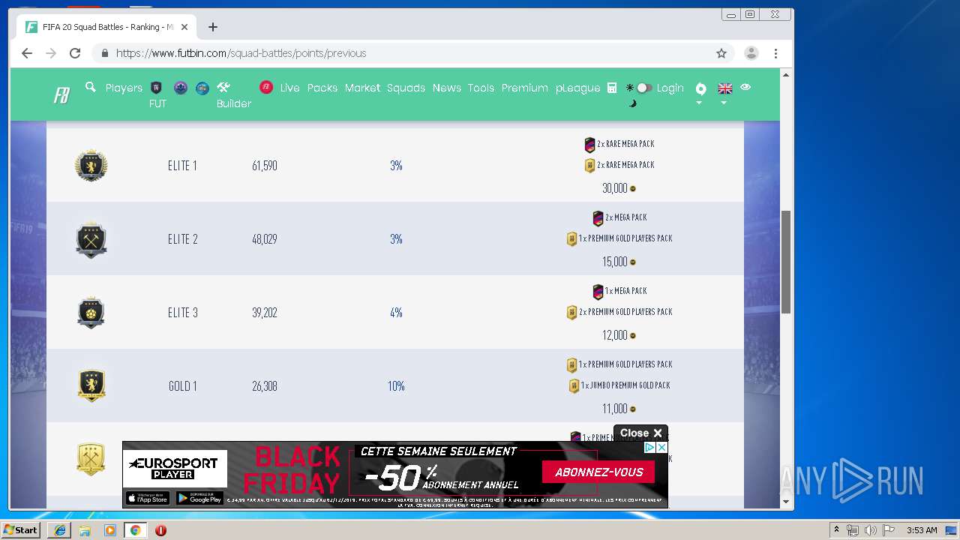Click the GOLD 1 rank label
Screen dimensions: 960x540
pyautogui.click(x=182, y=386)
